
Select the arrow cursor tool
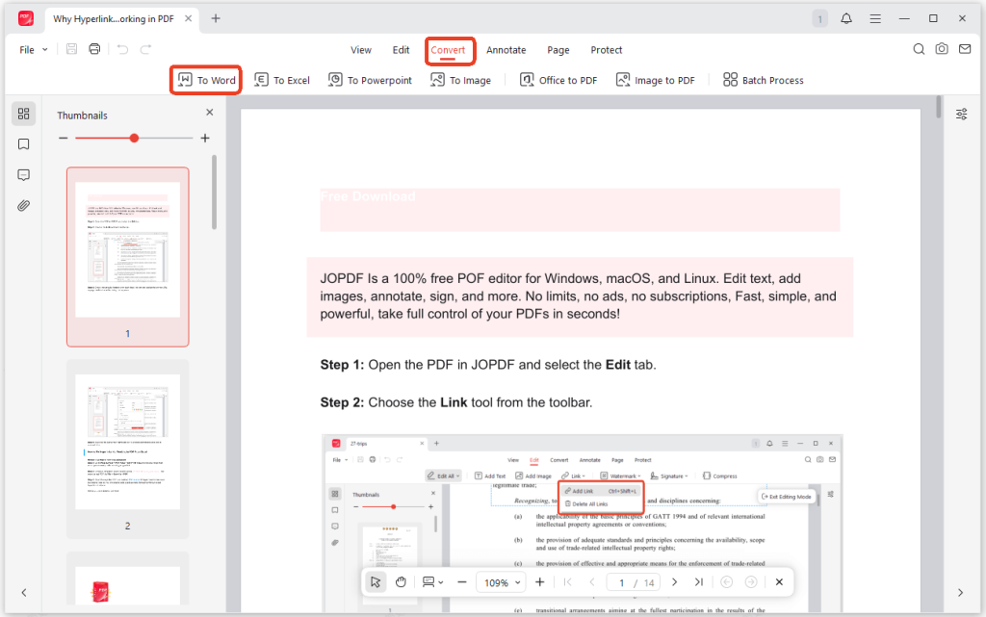pos(376,582)
